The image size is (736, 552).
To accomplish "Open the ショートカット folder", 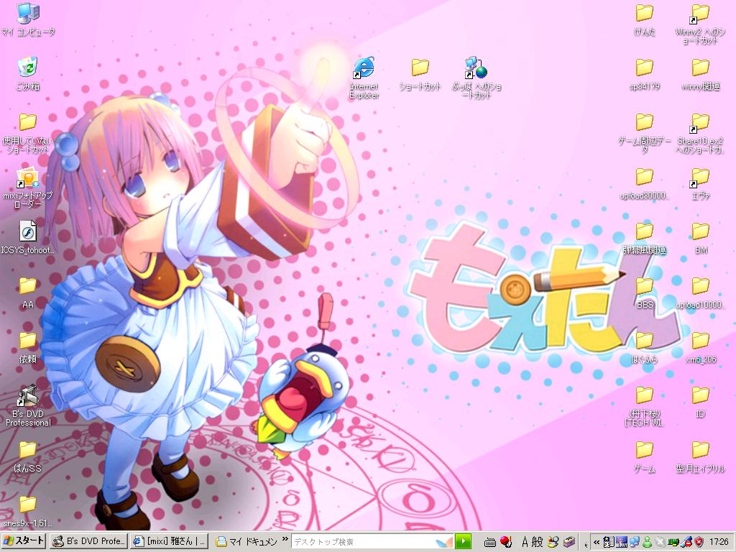I will coord(420,73).
